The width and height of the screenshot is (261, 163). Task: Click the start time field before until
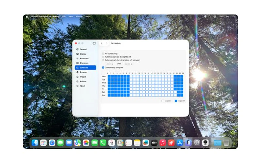[108, 64]
